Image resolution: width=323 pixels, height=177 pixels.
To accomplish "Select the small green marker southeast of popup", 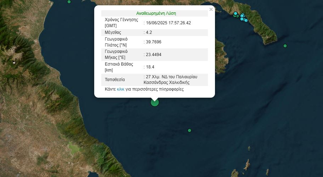I will pos(189,130).
